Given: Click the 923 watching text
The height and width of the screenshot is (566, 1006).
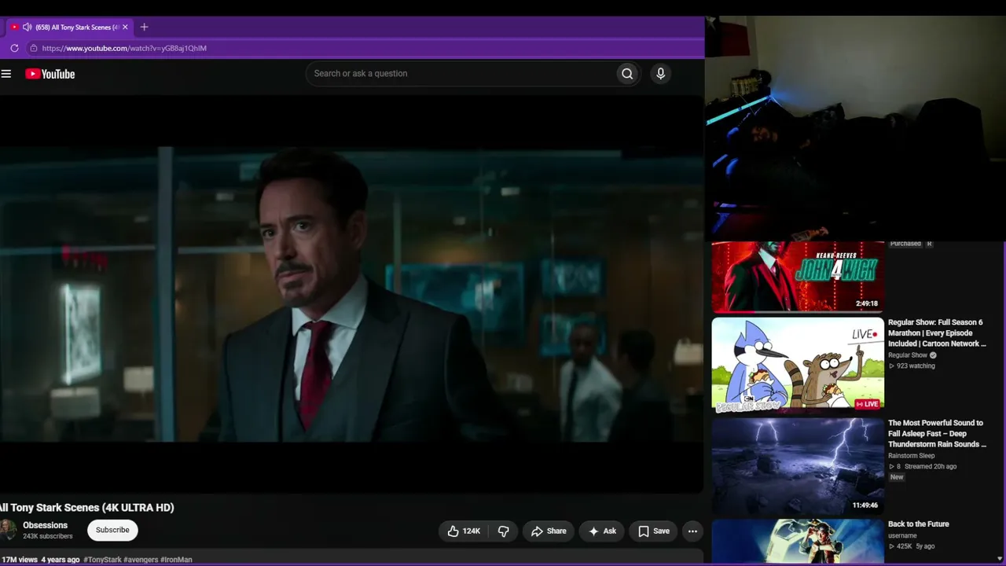Looking at the screenshot, I should (916, 366).
